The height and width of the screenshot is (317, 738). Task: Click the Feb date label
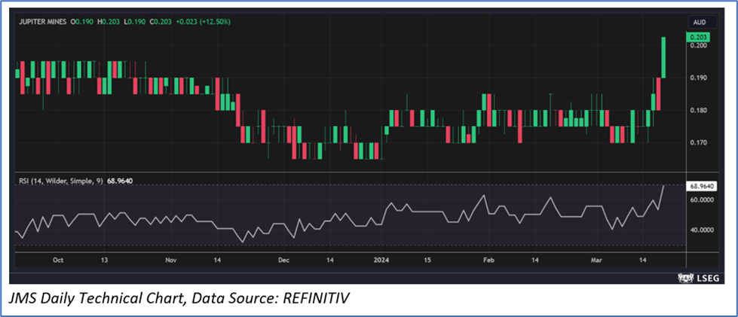(x=489, y=260)
